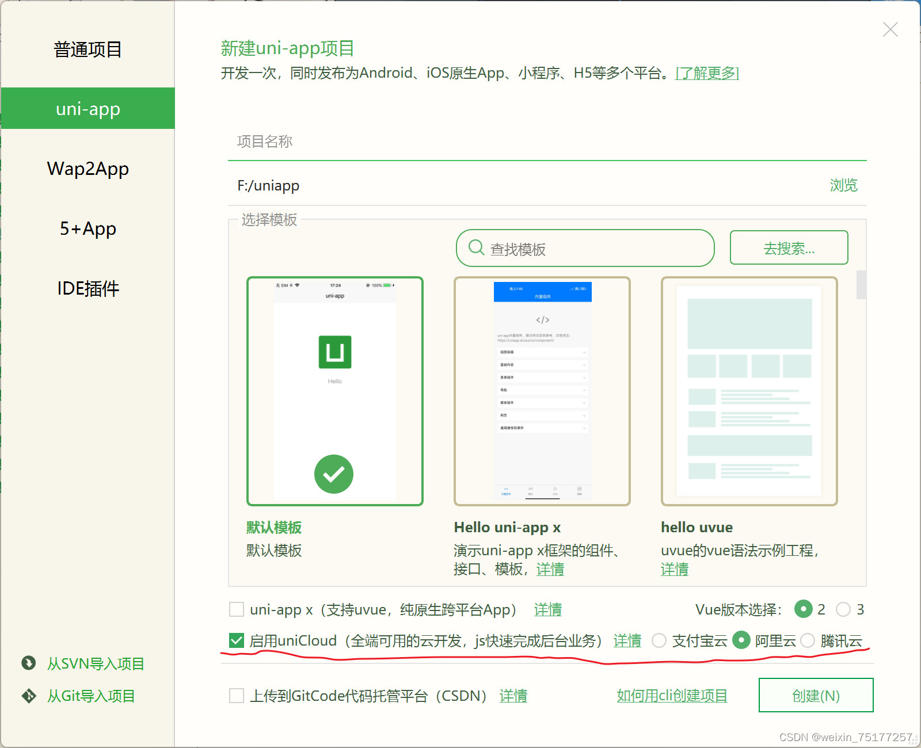Enable the 上传到GitCode代码托管平台 checkbox

click(236, 696)
